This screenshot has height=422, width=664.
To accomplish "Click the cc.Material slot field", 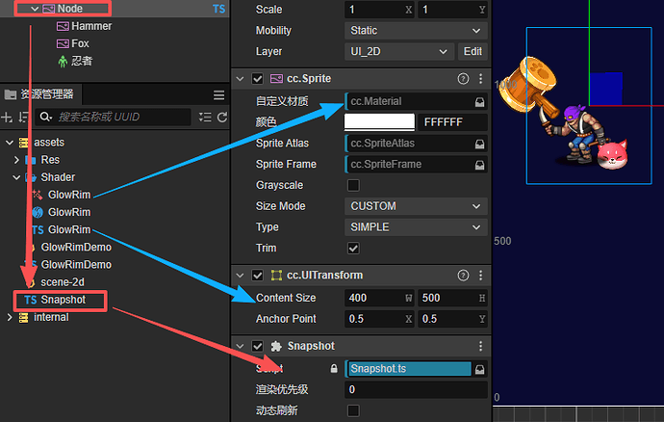I will 409,101.
